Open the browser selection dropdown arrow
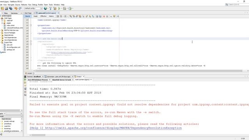The image size is (249, 140). [48, 9]
